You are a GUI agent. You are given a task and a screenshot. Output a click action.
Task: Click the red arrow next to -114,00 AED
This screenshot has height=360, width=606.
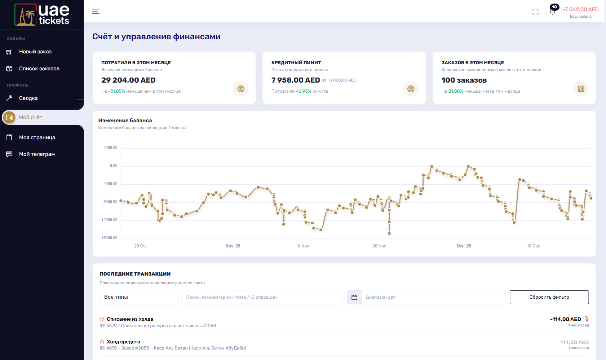[x=587, y=319]
